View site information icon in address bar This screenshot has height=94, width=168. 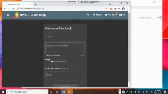coord(18,9)
